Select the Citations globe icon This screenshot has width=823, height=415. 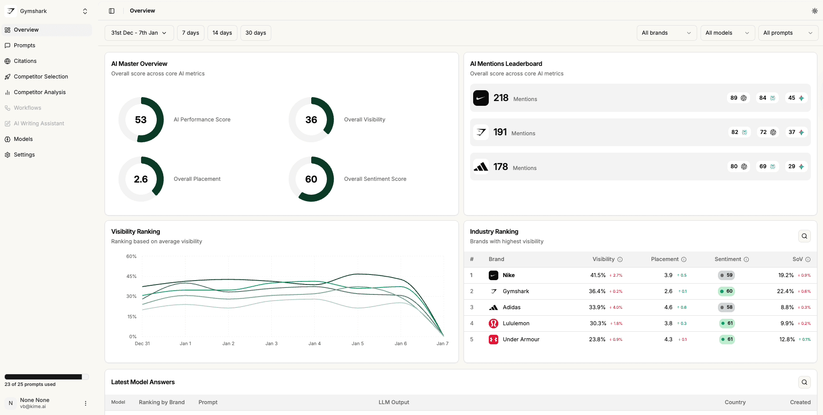click(7, 61)
